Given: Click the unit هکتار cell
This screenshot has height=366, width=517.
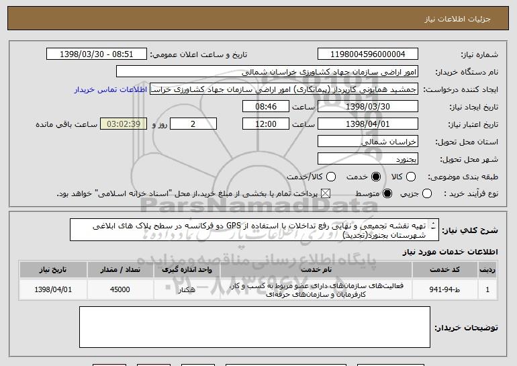Looking at the screenshot, I should (187, 289).
